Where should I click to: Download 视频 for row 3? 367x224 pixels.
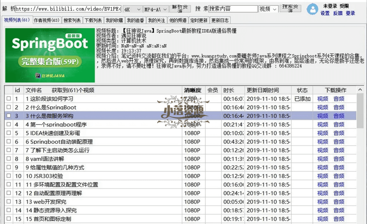[x=323, y=116]
